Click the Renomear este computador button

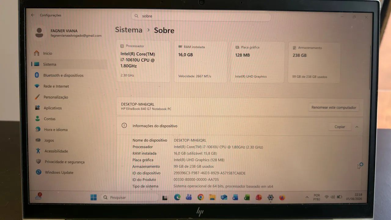pos(334,108)
